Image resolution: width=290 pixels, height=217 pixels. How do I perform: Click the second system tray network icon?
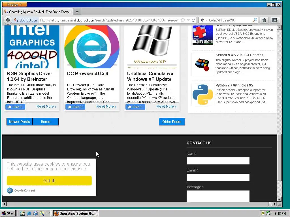[x=268, y=214]
